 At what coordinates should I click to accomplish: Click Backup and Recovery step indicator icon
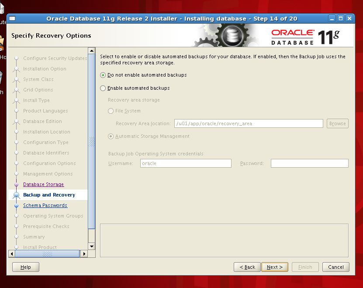pos(17,195)
